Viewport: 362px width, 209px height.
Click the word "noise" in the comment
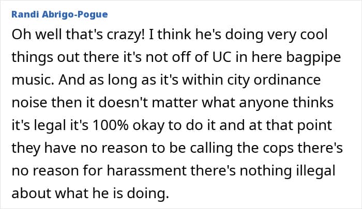coord(29,103)
